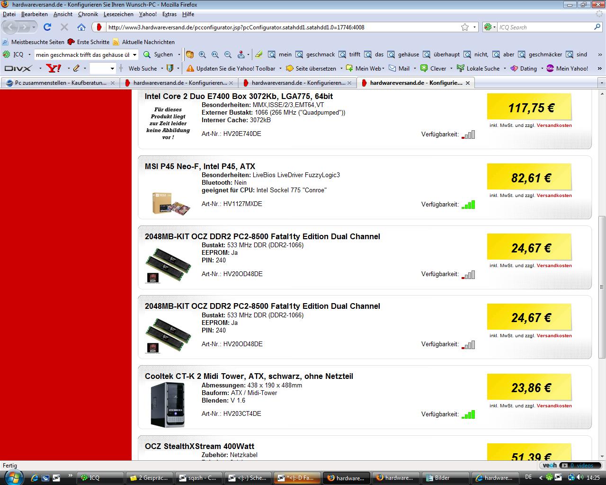Click the DivX logo in the toolbar

click(18, 68)
